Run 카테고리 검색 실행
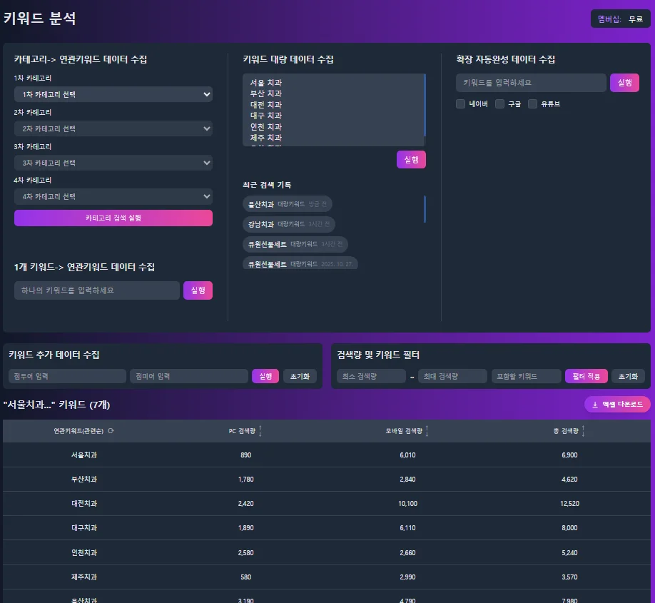 point(113,218)
